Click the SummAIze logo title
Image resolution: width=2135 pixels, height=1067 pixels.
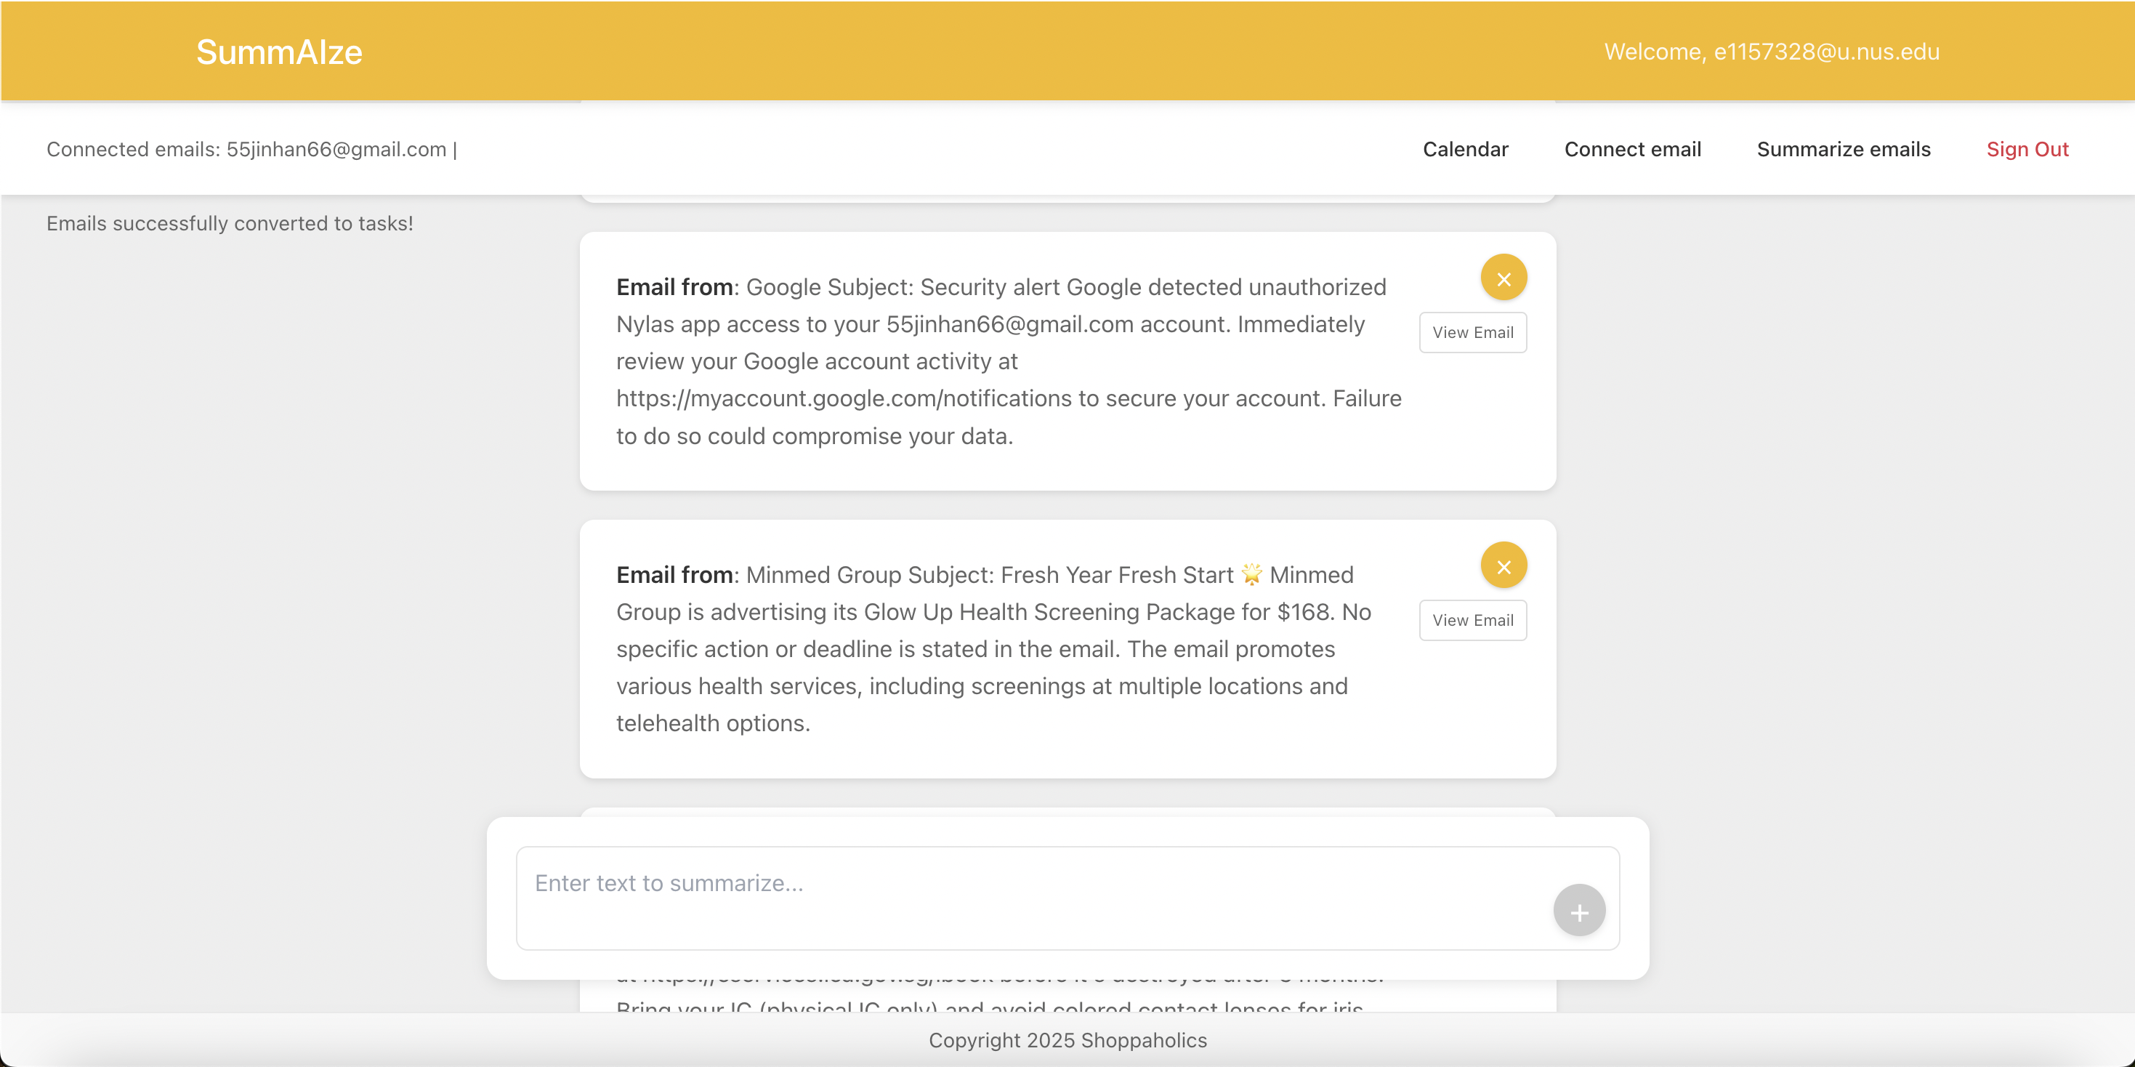(x=278, y=52)
